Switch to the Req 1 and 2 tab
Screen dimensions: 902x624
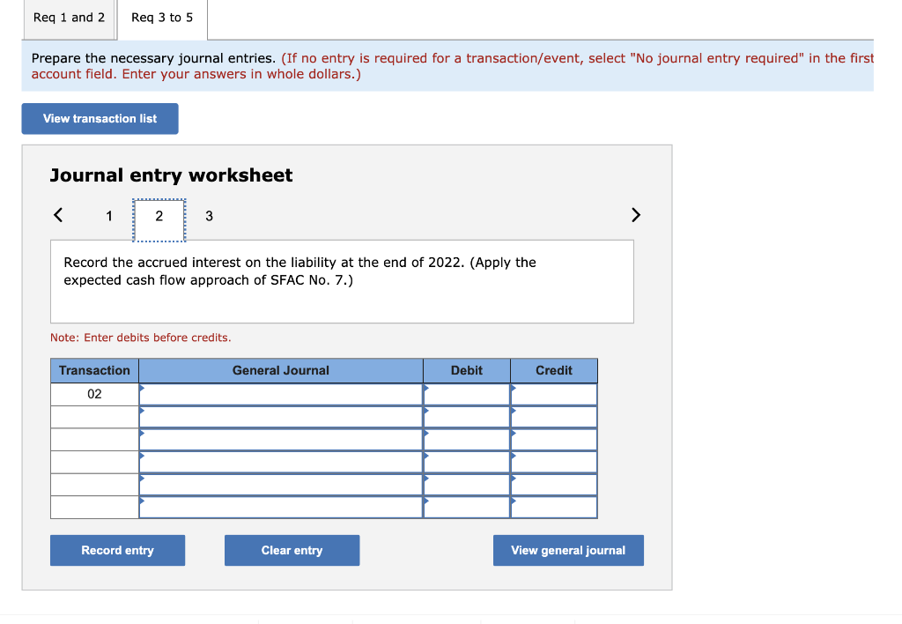[69, 17]
